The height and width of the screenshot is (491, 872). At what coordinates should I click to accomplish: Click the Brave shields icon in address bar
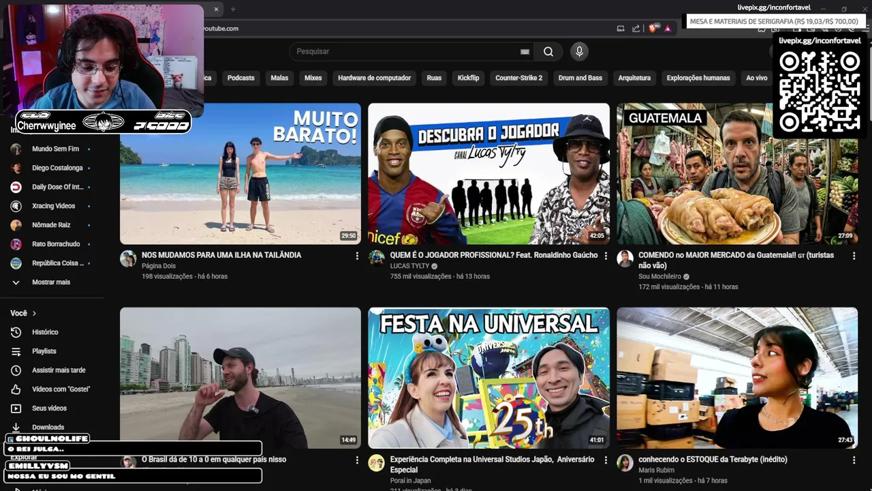coord(653,29)
